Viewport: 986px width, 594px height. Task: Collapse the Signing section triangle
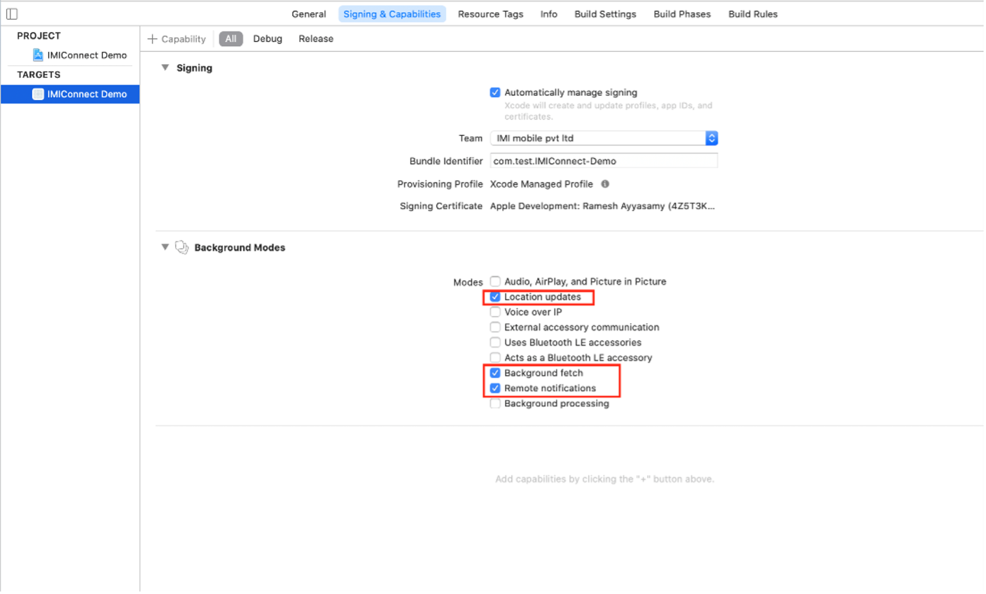point(165,68)
